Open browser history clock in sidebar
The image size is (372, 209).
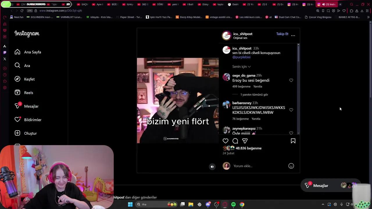[5, 75]
